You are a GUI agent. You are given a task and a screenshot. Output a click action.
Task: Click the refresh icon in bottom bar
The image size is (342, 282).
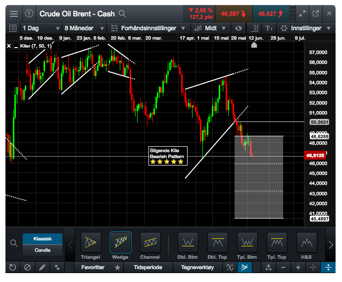13,268
